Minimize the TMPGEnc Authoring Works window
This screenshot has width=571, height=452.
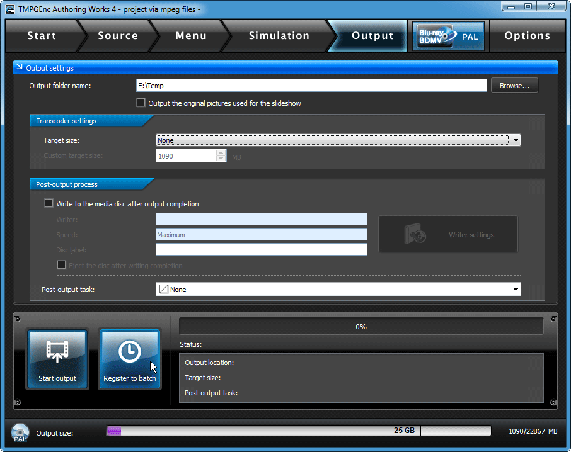[x=510, y=6]
